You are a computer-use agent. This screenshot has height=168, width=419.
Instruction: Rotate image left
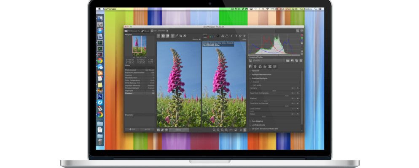(x=232, y=36)
